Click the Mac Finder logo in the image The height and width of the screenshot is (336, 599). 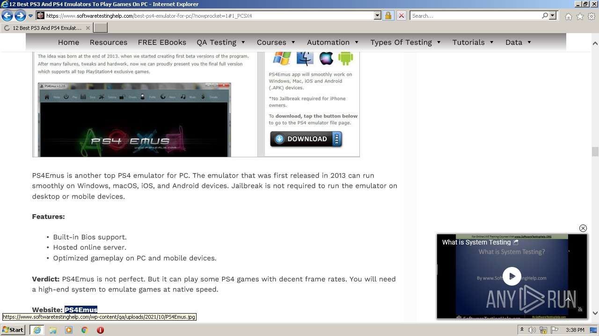(305, 58)
